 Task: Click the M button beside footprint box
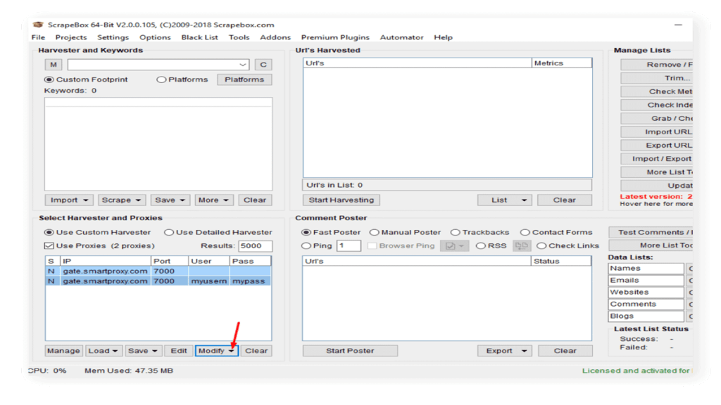click(x=54, y=65)
